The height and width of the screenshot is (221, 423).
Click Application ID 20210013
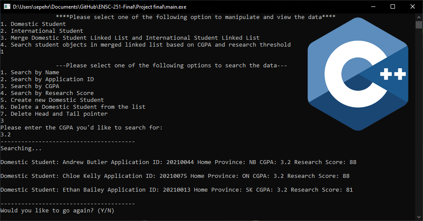click(x=176, y=190)
